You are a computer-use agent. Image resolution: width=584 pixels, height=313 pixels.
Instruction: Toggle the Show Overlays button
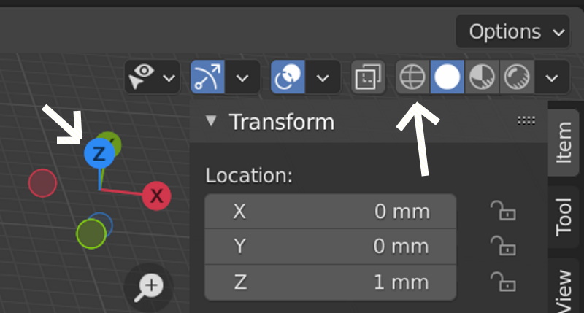pyautogui.click(x=288, y=77)
